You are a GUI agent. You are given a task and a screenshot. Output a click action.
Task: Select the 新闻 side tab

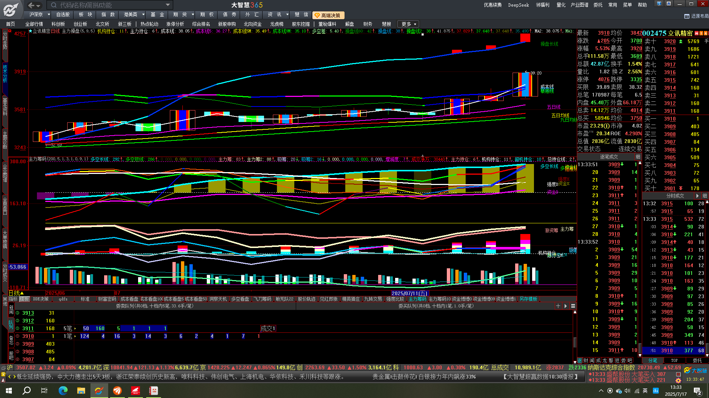pyautogui.click(x=11, y=310)
